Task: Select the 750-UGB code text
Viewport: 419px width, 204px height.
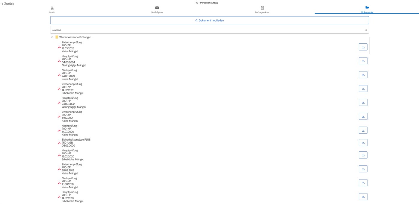Action: pos(67,143)
